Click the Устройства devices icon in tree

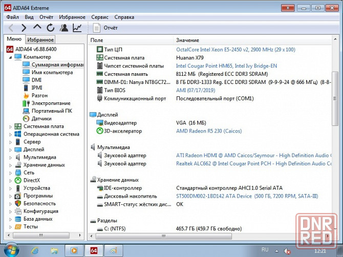(x=18, y=188)
